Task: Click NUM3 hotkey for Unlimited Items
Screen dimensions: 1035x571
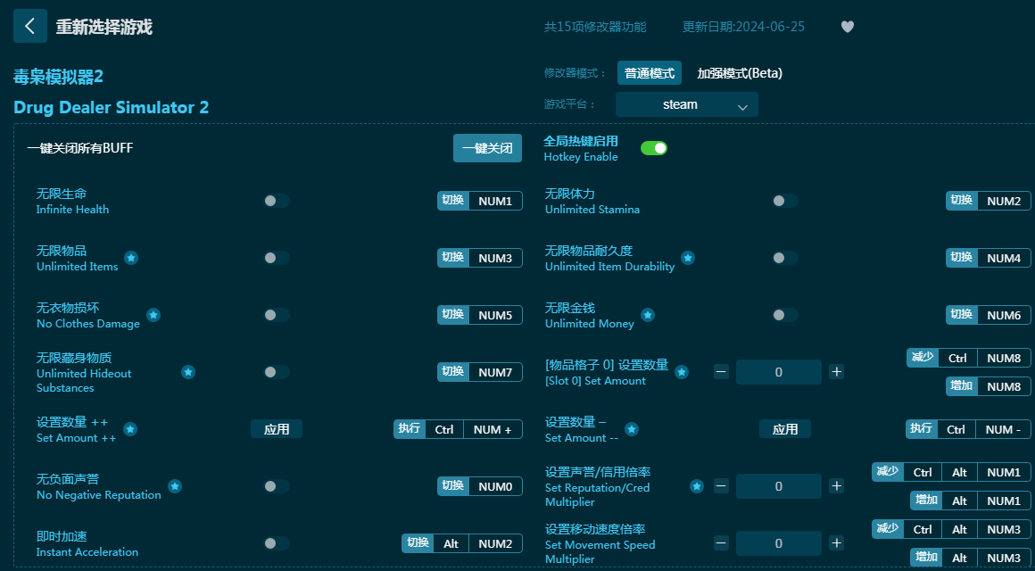Action: tap(495, 258)
